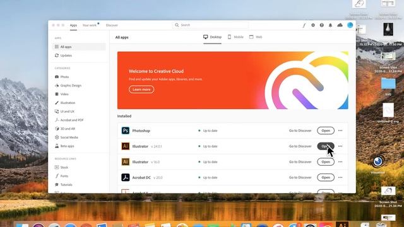Click the Illustrator v24.0.1 app icon
The height and width of the screenshot is (227, 404).
(x=126, y=146)
